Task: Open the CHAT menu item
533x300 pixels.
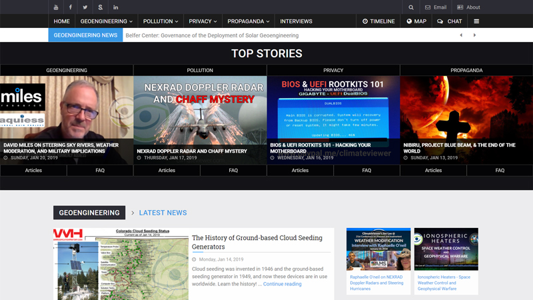Action: pos(449,21)
